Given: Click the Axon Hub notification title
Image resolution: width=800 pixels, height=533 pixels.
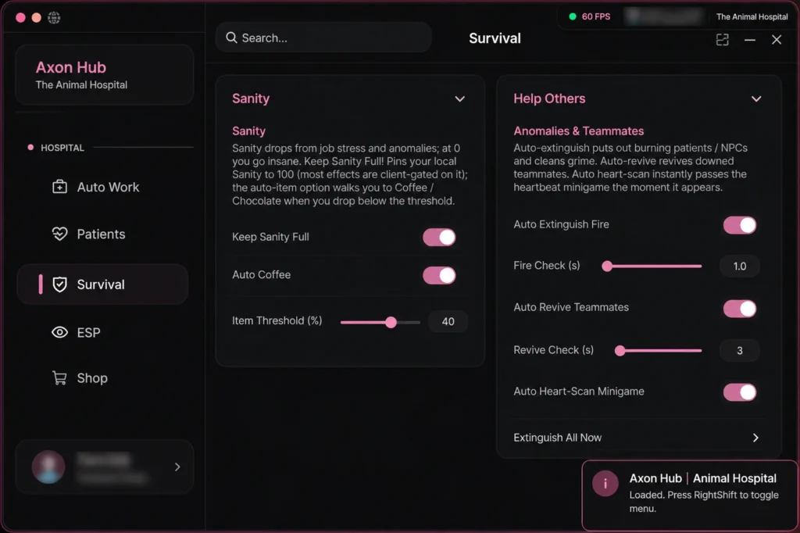Looking at the screenshot, I should [x=703, y=478].
